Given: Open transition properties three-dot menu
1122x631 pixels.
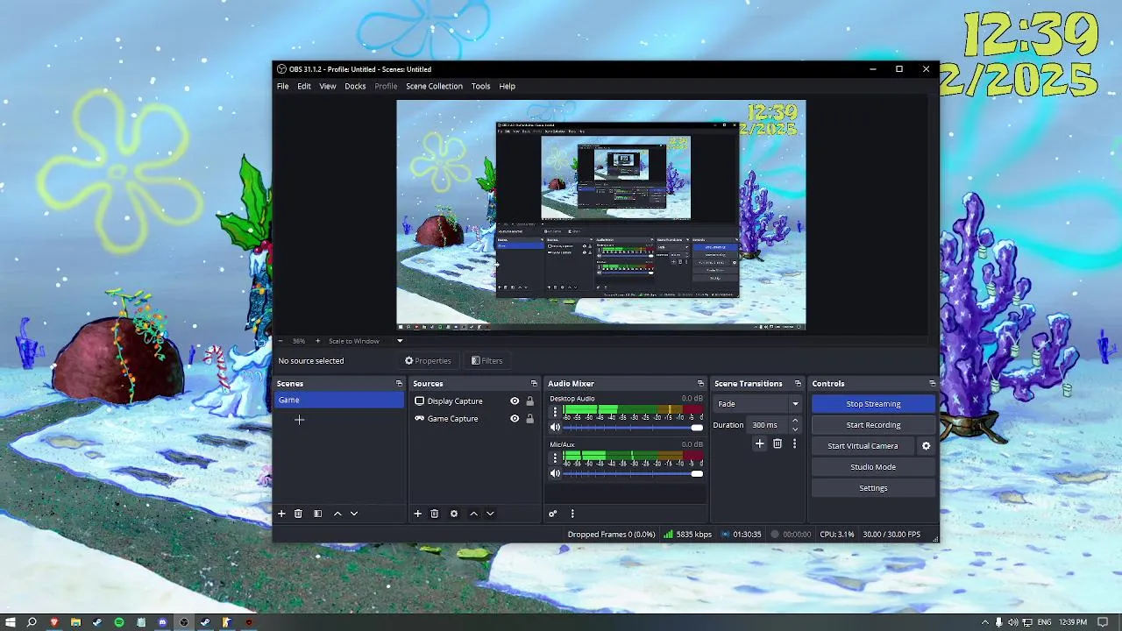Looking at the screenshot, I should pyautogui.click(x=794, y=444).
